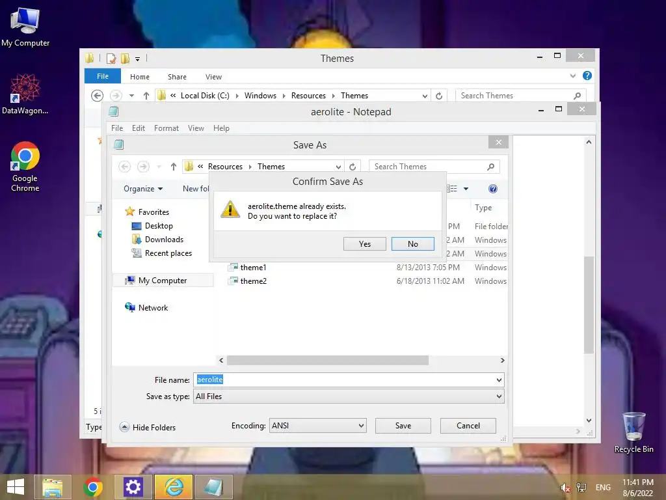The width and height of the screenshot is (666, 500).
Task: Click Yes to replace aerolite.theme
Action: 365,243
